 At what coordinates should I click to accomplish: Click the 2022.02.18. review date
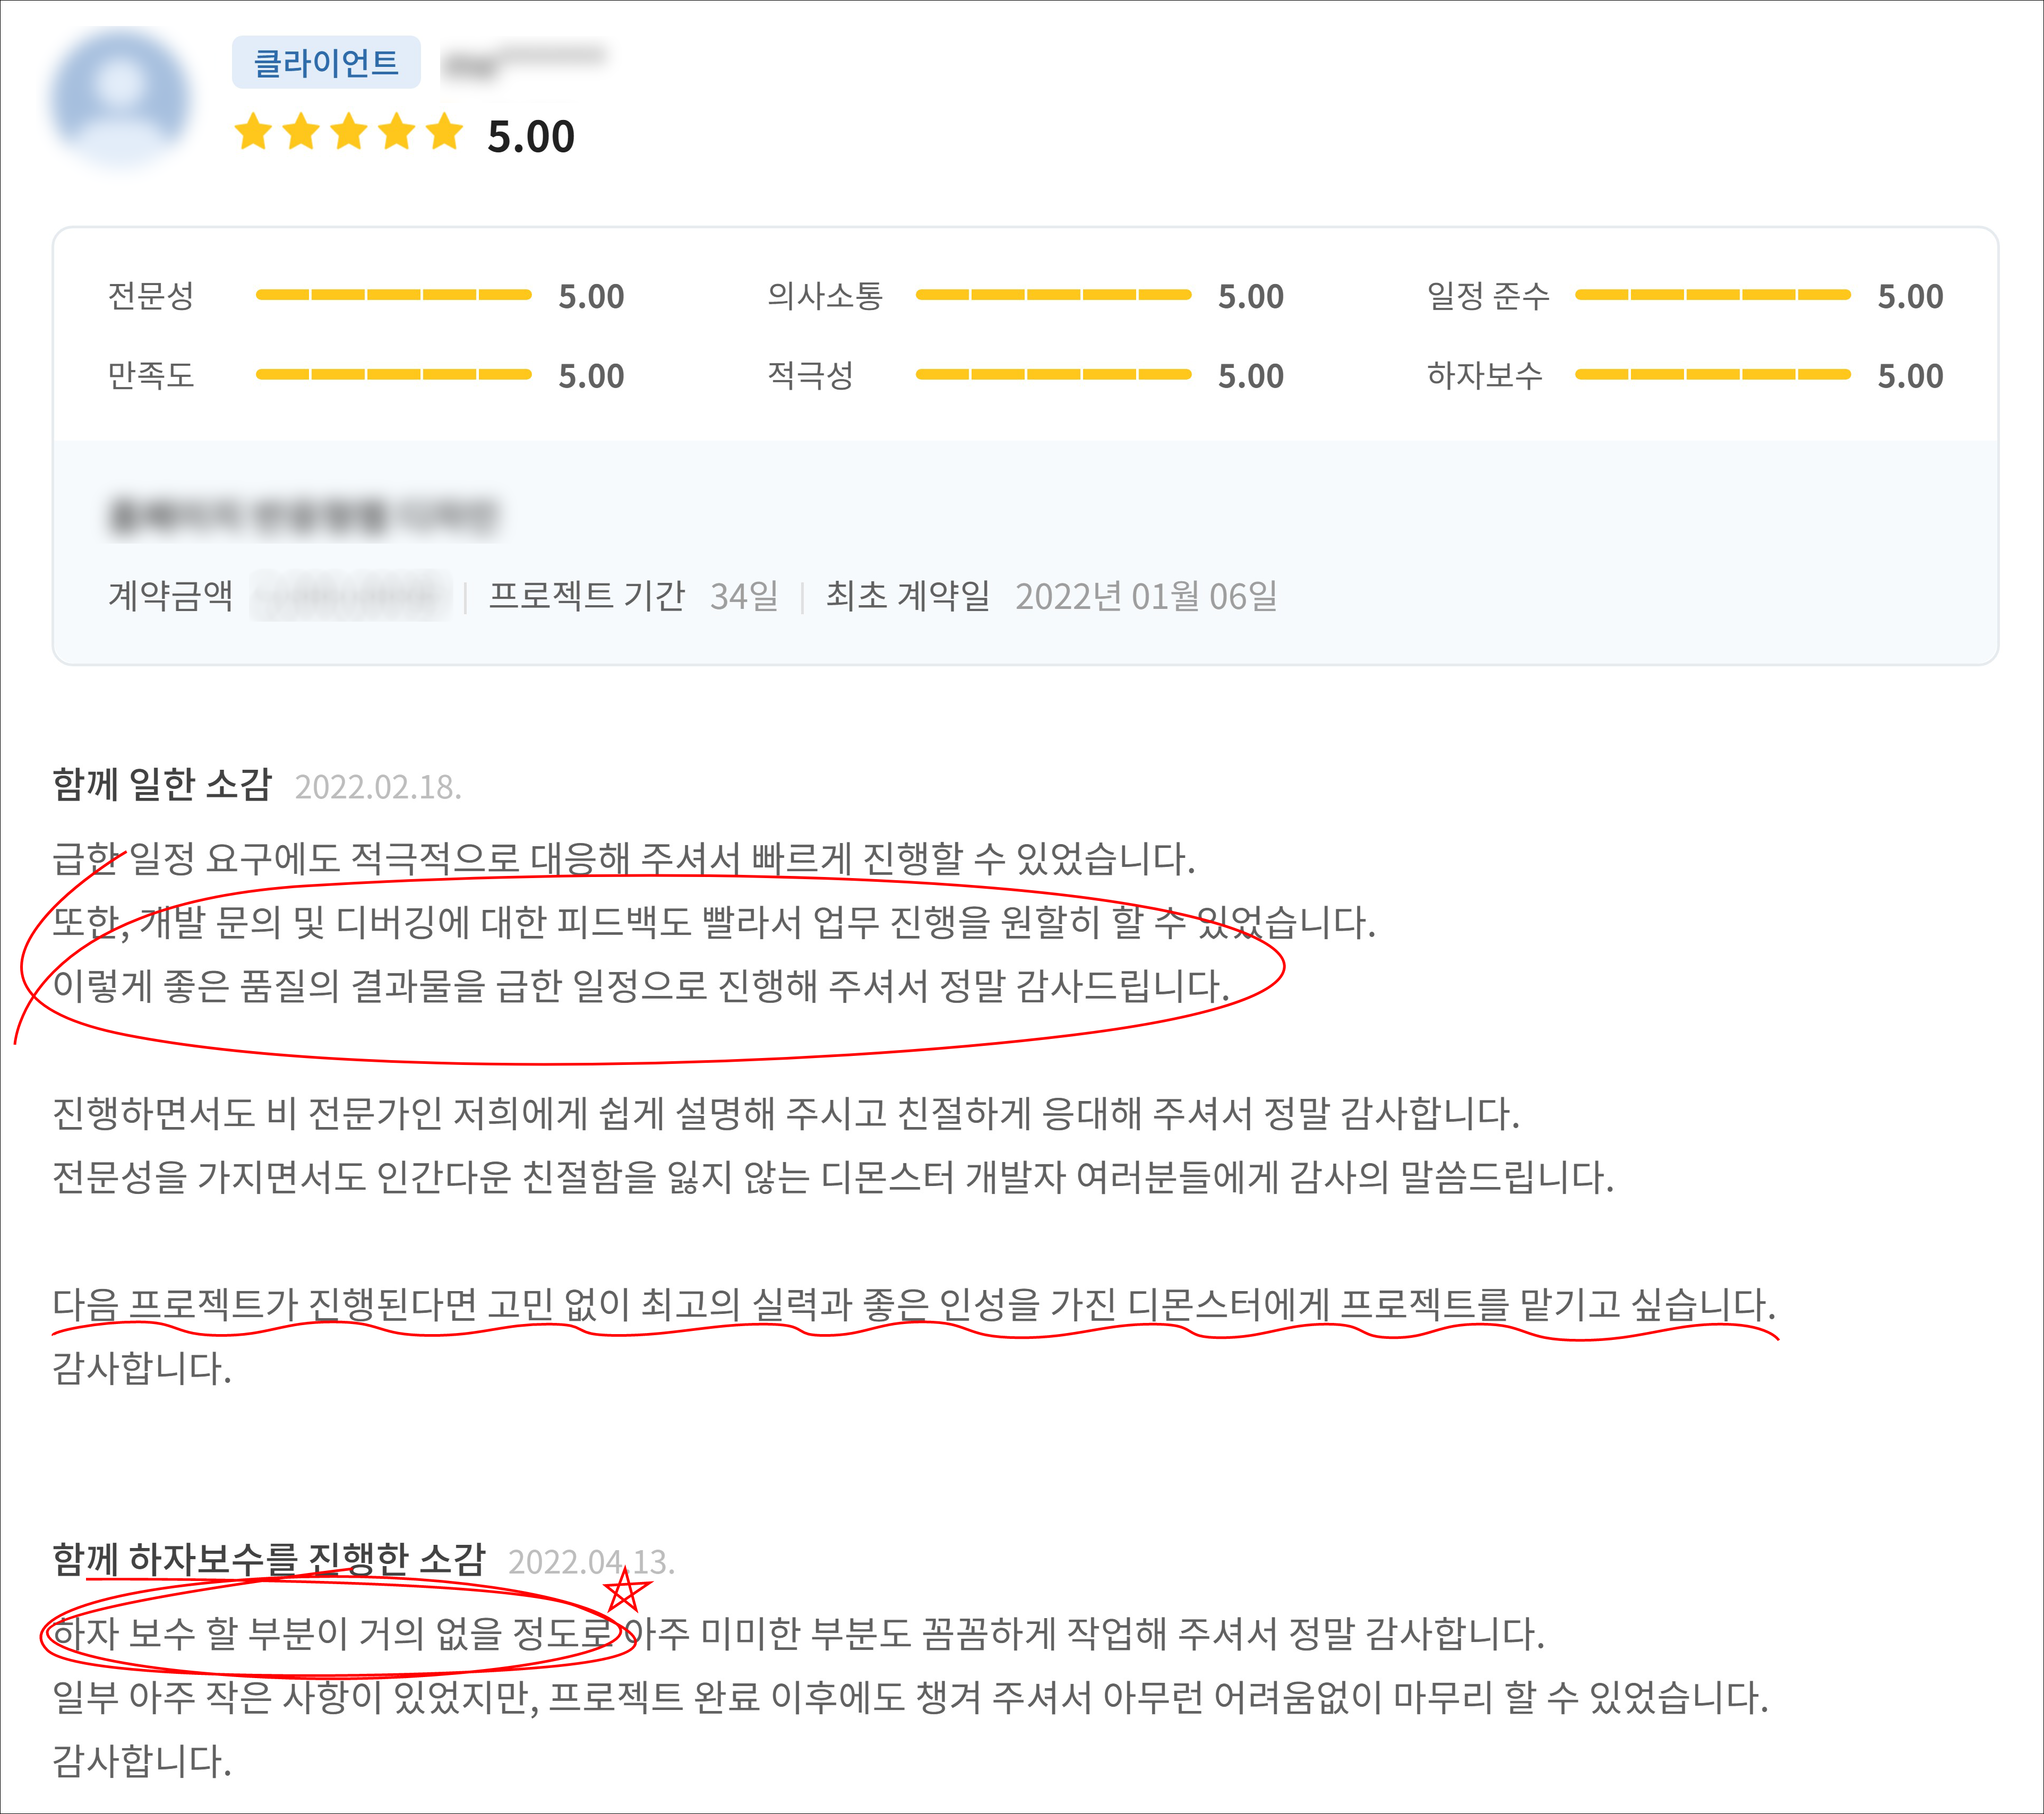378,788
